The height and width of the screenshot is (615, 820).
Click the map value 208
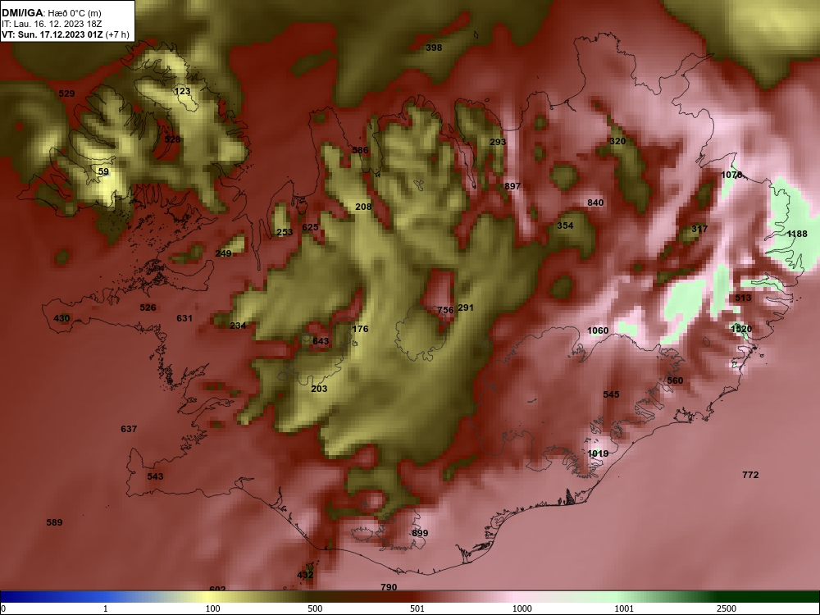(363, 207)
